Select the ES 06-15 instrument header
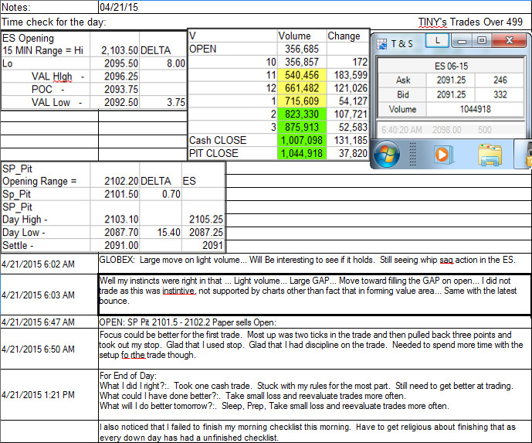Viewport: 532px width, 443px height. (x=451, y=66)
